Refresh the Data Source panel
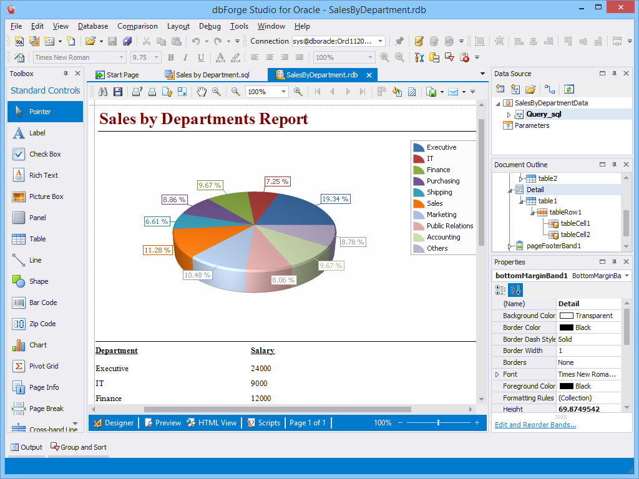The height and width of the screenshot is (479, 639). coord(569,89)
